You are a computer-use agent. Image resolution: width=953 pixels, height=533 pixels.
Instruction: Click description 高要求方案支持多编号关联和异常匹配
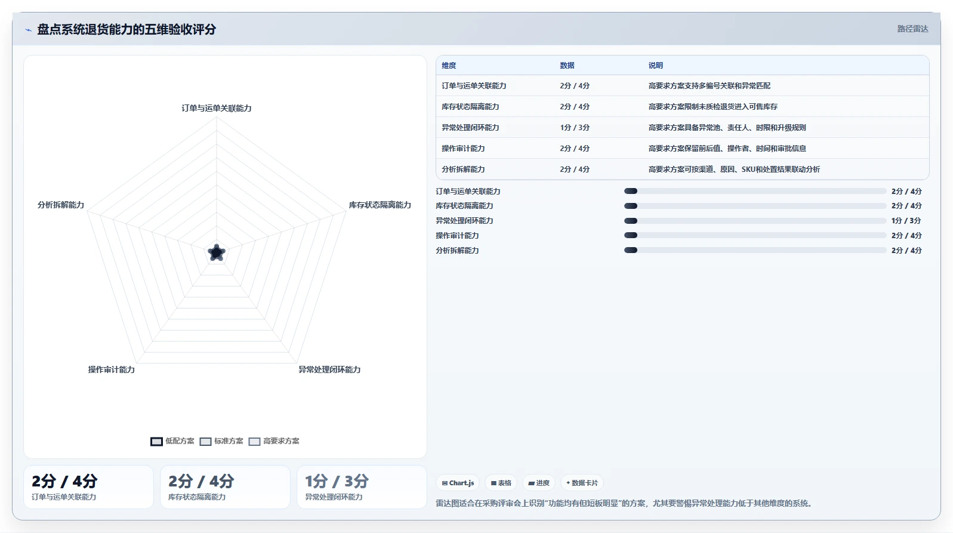710,86
